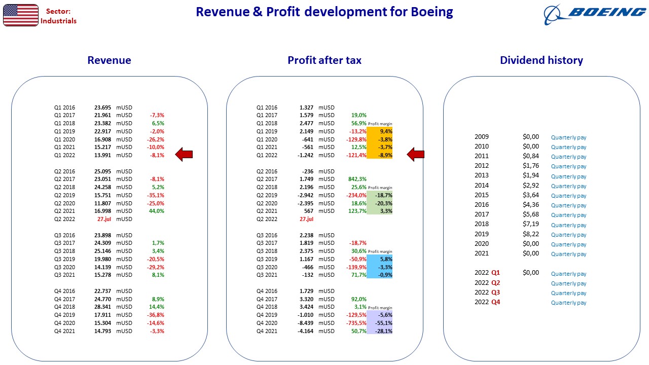The height and width of the screenshot is (365, 649).
Task: Select the revenue change -7,3%
Action: click(x=157, y=115)
